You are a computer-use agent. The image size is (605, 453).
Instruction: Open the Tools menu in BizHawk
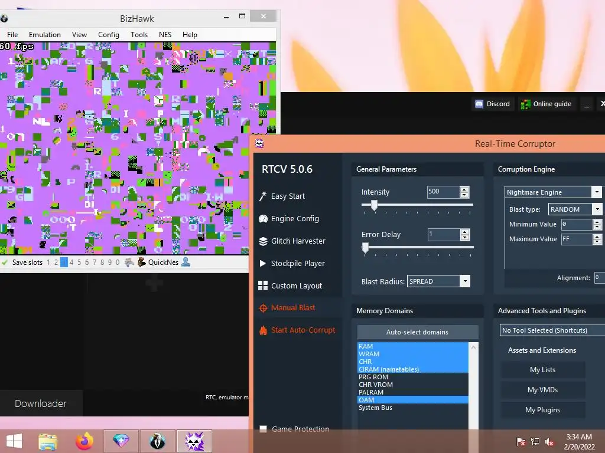[x=139, y=35]
